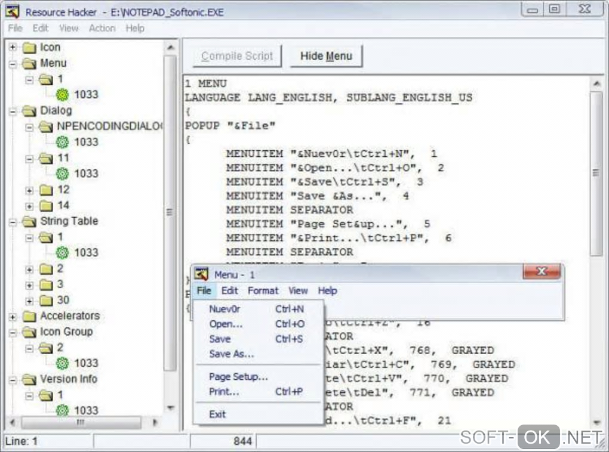Screen dimensions: 609x452
Task: Click the '1 MENU' script line
Action: click(x=205, y=84)
